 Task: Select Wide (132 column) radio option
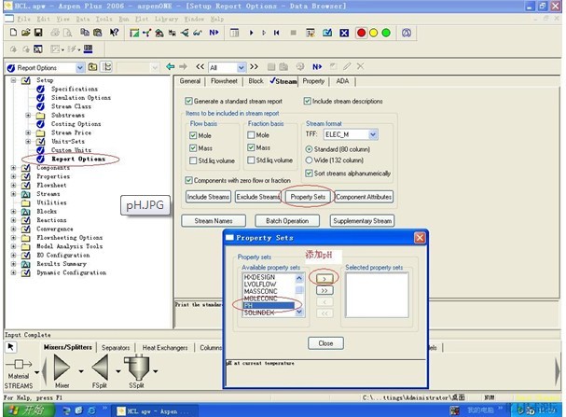tap(311, 160)
